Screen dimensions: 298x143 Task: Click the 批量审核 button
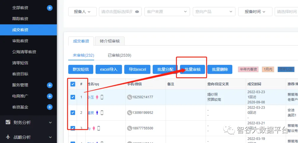pos(193,70)
